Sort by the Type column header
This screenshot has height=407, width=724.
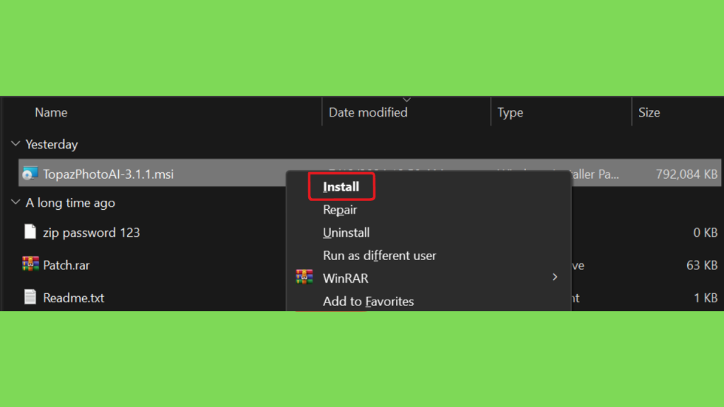point(510,112)
